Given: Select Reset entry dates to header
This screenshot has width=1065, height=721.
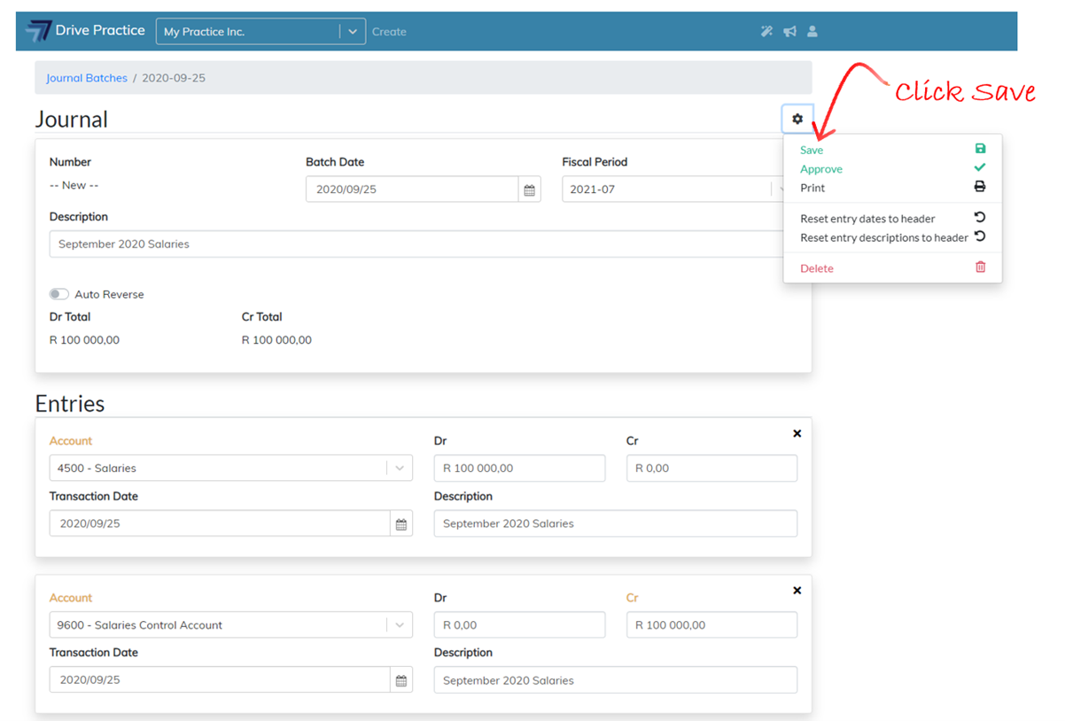Looking at the screenshot, I should click(867, 219).
